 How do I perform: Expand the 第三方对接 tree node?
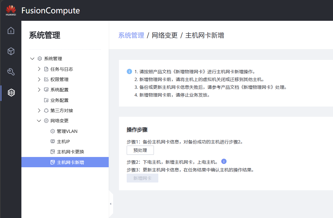click(x=39, y=110)
